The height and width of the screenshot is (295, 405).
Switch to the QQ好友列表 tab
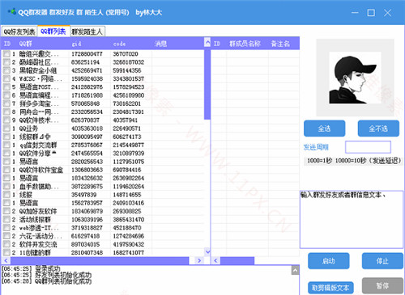(x=19, y=32)
